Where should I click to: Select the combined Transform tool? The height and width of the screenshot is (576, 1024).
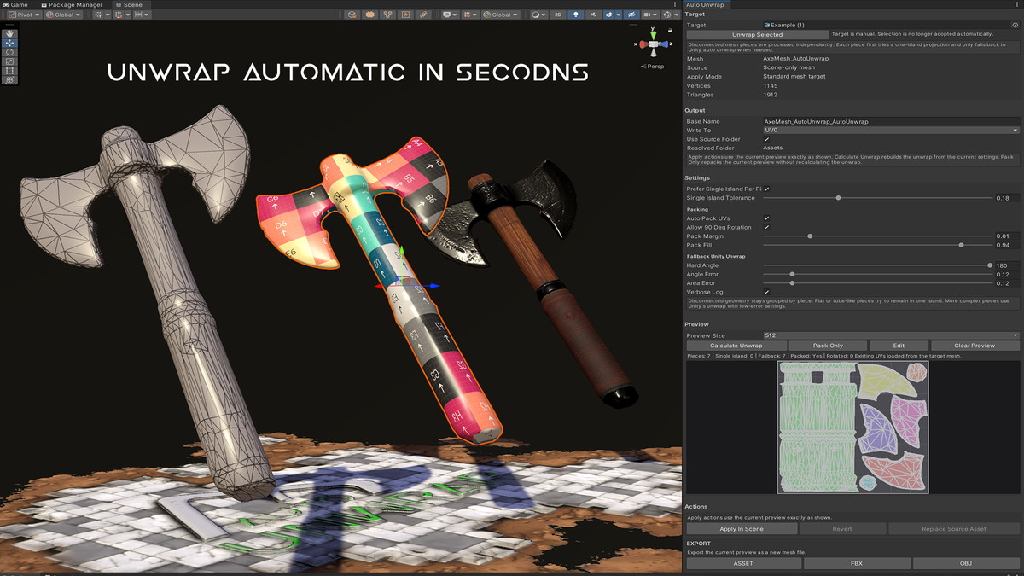9,79
